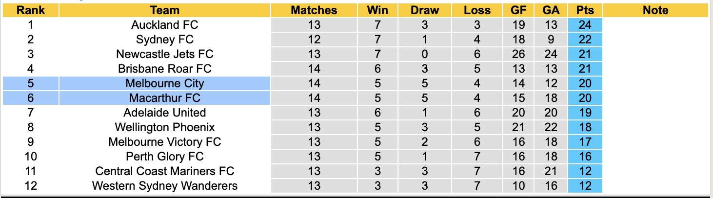
Task: Click the GA column header
Action: (551, 10)
